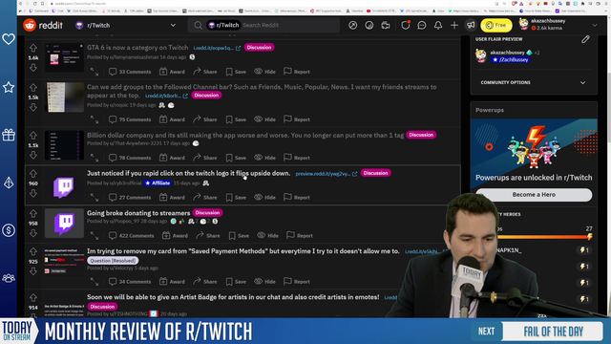Viewport: 611px width, 344px height.
Task: Click the plus Create Post icon
Action: click(454, 26)
